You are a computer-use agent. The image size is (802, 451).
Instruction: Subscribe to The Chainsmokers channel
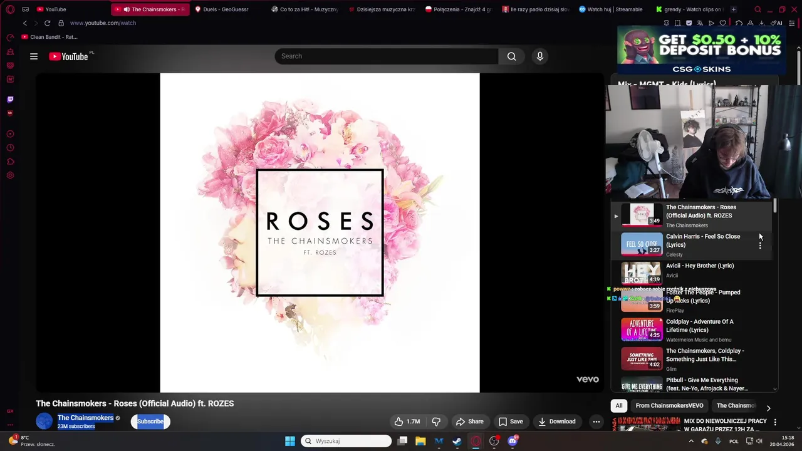tap(150, 422)
